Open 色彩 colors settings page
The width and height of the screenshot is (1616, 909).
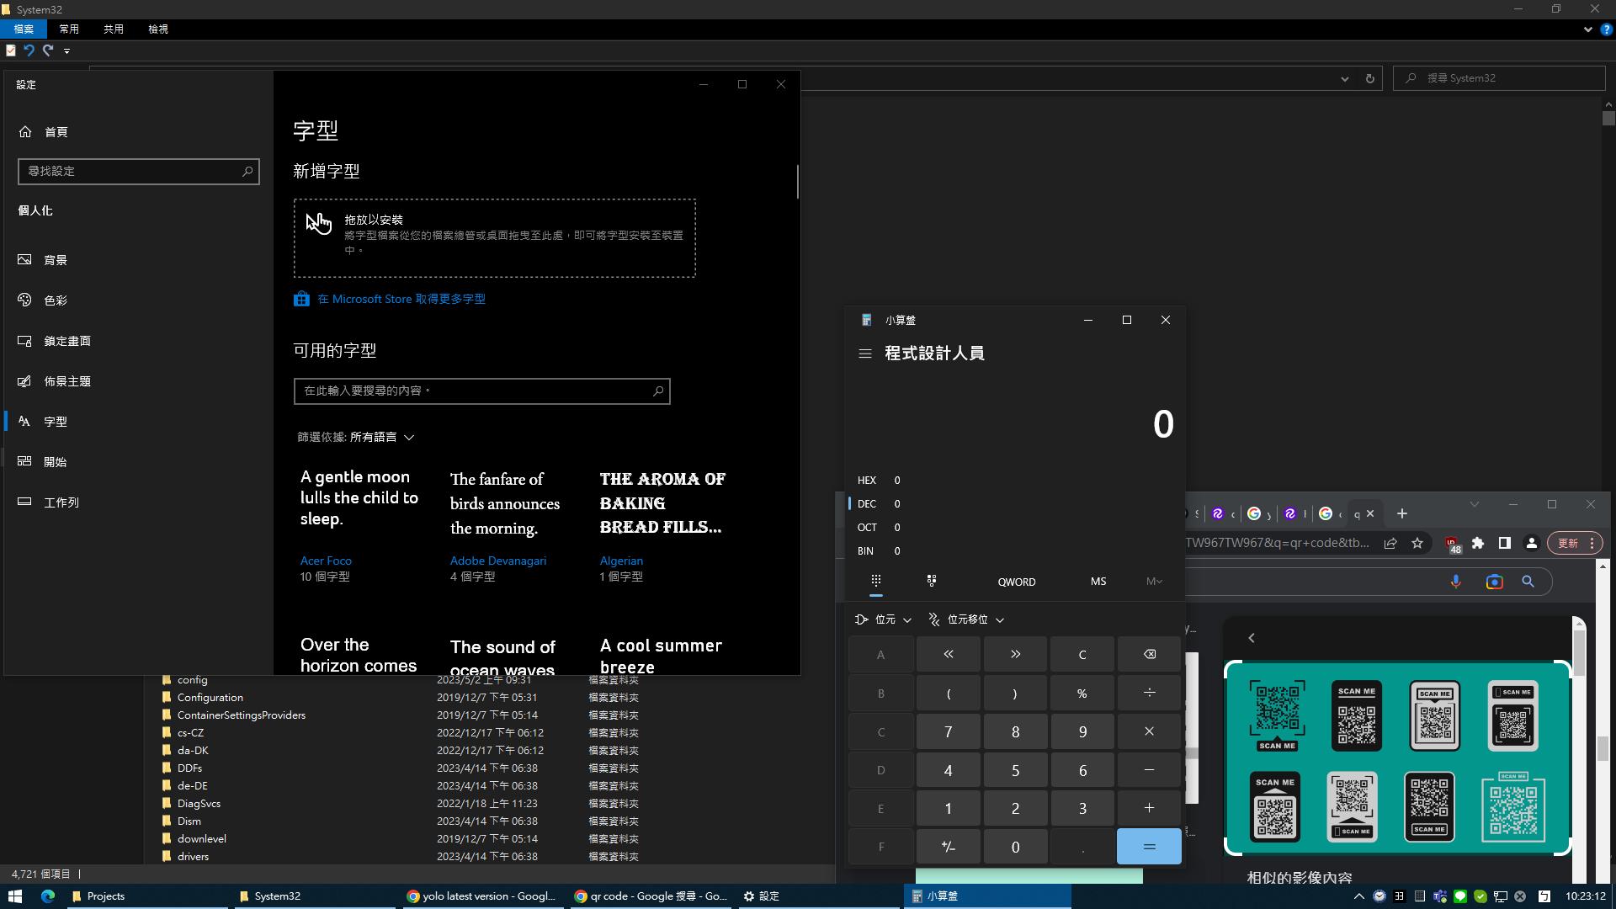[x=138, y=300]
